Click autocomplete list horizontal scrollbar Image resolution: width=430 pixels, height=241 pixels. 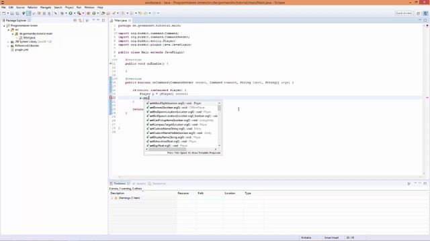click(x=181, y=149)
